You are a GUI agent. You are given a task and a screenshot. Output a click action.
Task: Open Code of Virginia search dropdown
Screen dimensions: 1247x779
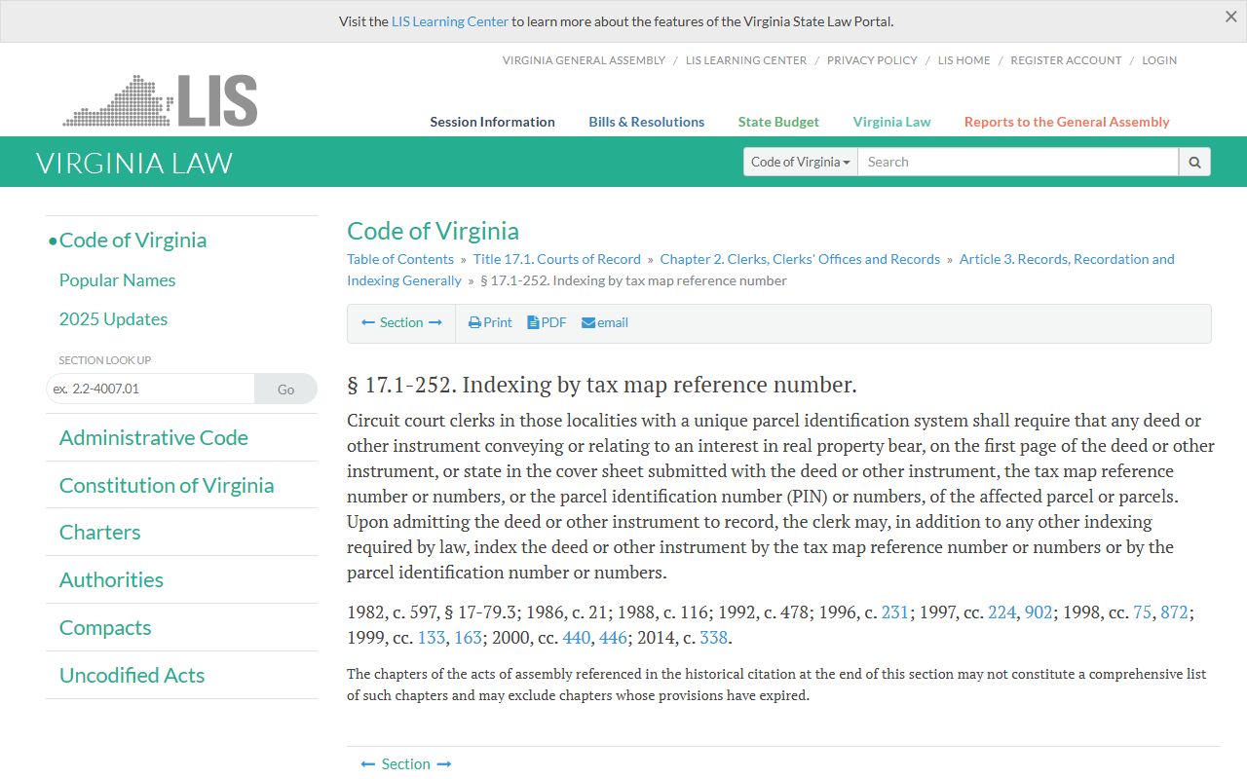[x=801, y=162]
